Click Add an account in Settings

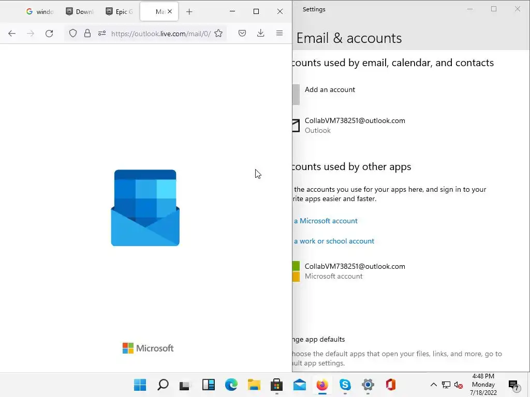pyautogui.click(x=330, y=90)
